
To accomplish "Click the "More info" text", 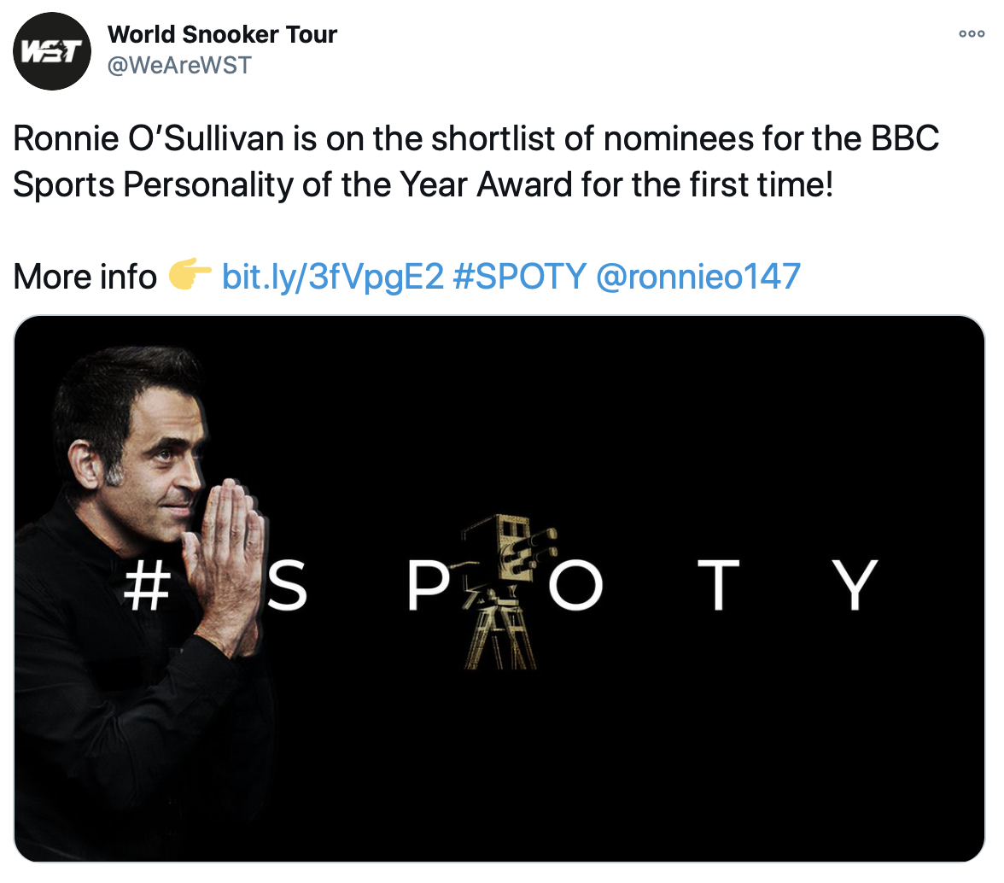I will click(85, 276).
